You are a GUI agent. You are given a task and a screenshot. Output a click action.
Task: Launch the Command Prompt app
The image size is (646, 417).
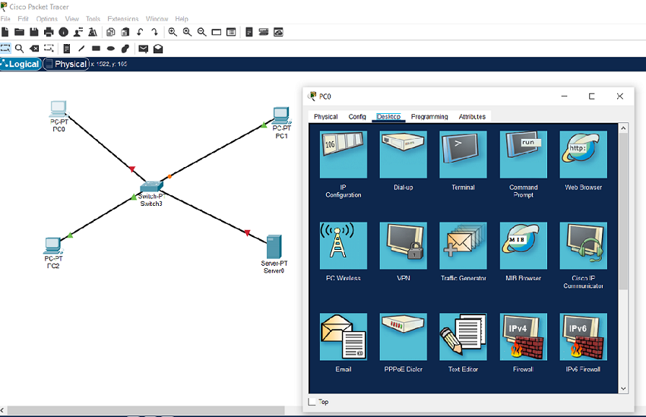point(523,154)
